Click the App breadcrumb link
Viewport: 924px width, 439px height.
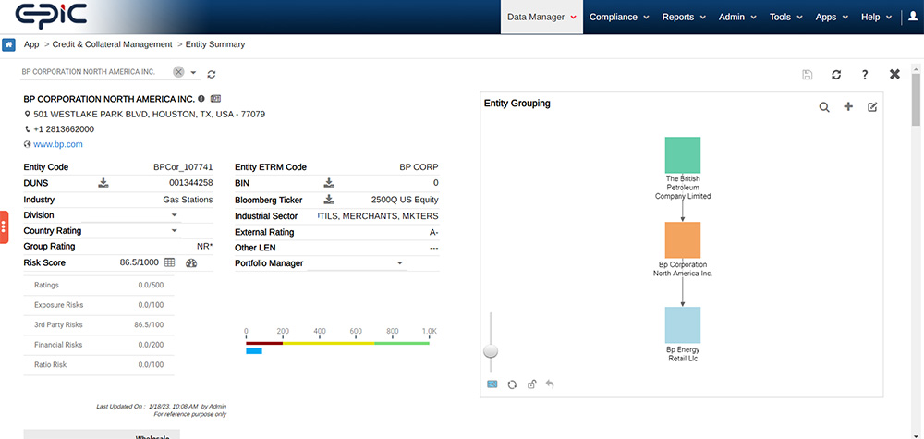(x=31, y=44)
